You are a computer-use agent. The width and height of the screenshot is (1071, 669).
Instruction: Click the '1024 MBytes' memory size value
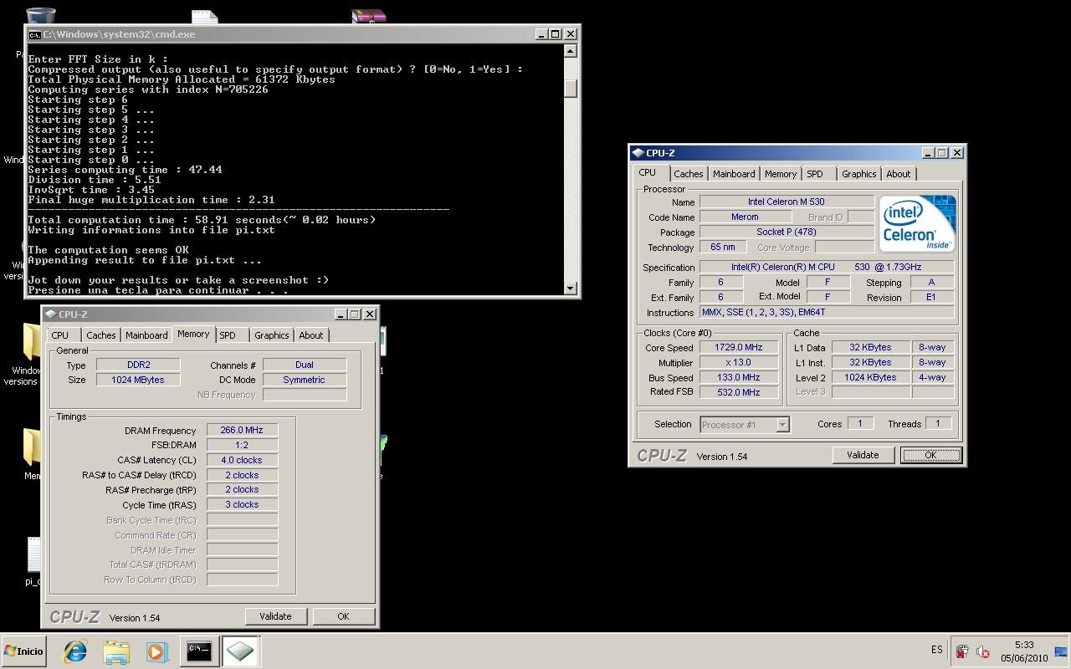tap(138, 380)
